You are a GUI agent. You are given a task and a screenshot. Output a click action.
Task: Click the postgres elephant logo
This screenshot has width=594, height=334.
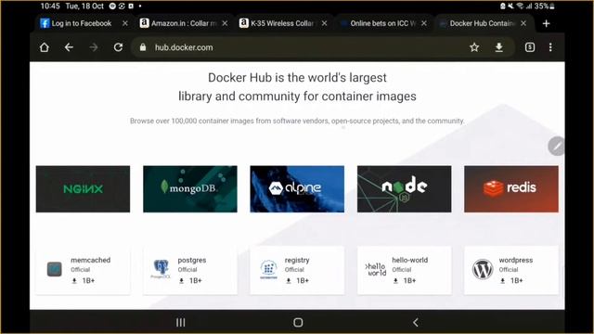click(161, 268)
